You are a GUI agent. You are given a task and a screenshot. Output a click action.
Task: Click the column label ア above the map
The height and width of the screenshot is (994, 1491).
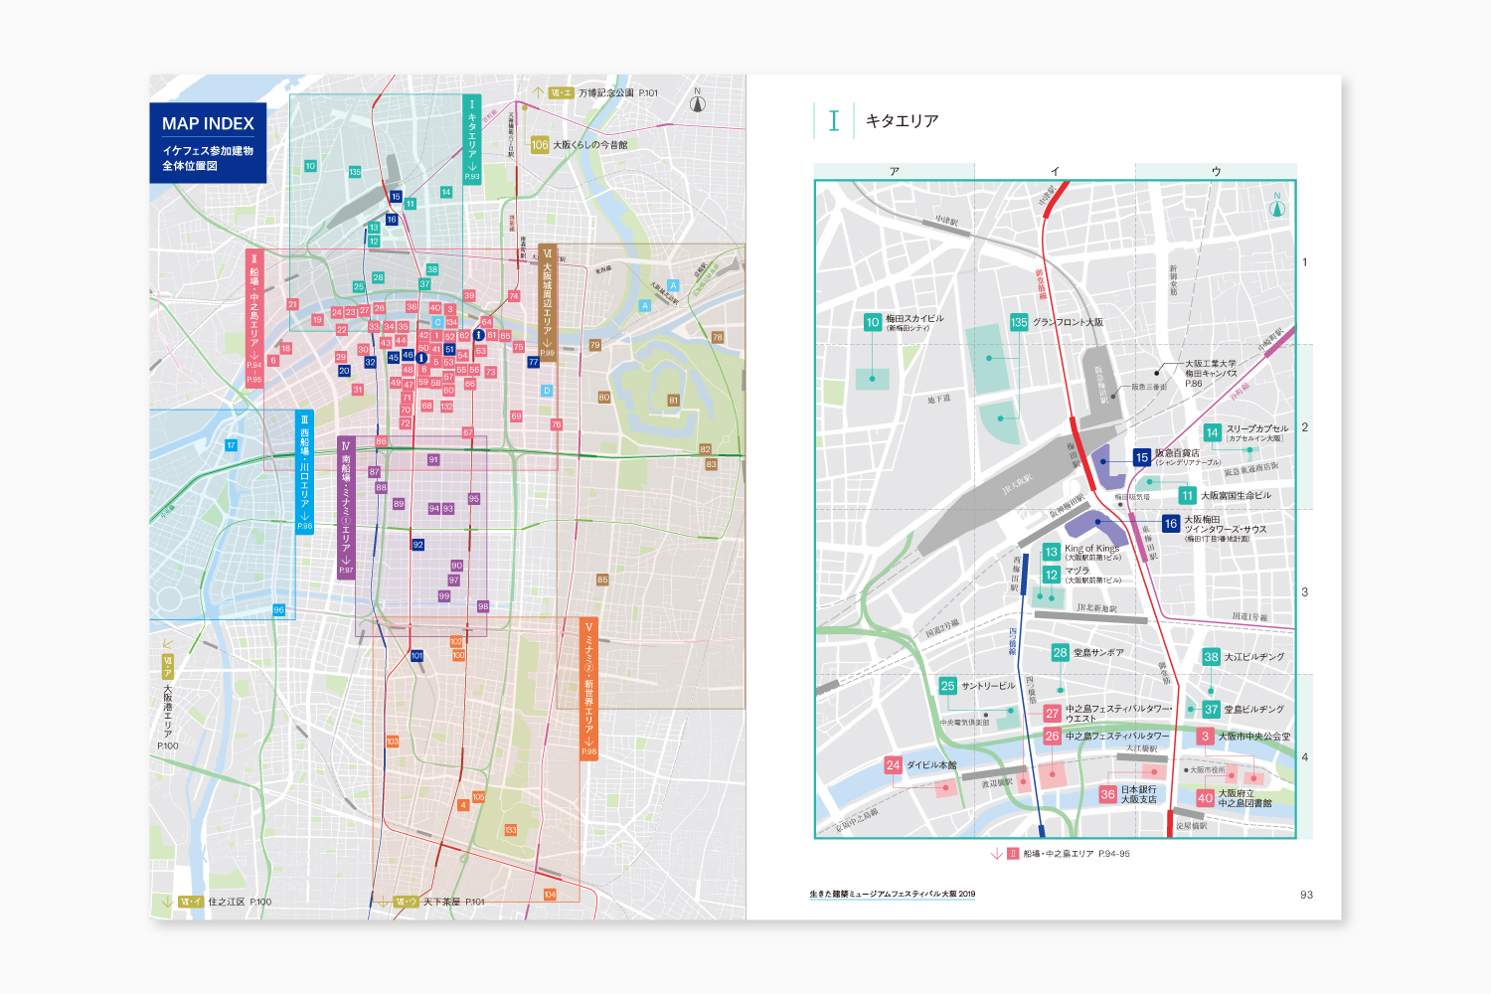point(895,171)
